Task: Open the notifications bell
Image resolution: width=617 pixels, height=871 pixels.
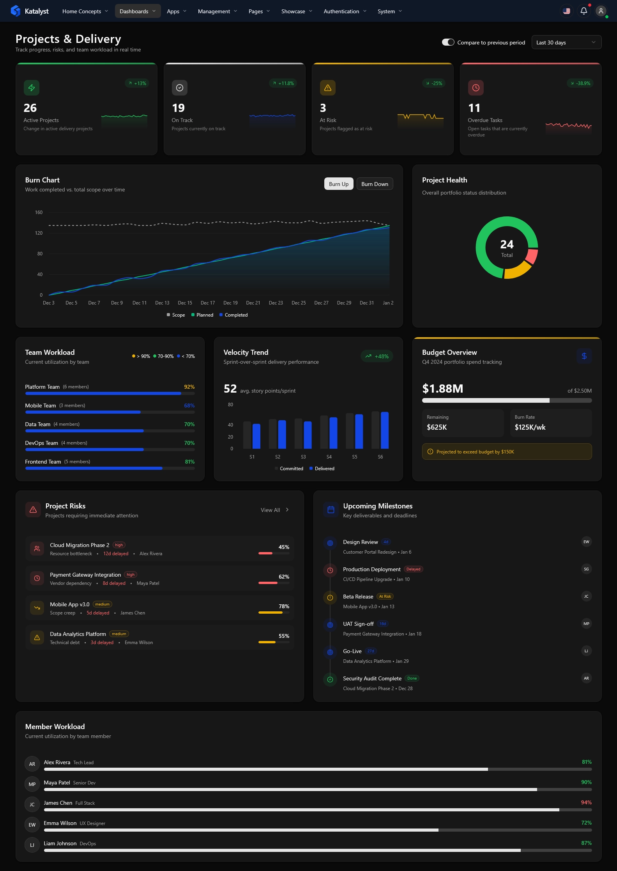Action: (583, 11)
